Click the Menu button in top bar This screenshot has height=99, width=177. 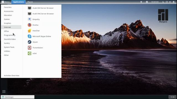pyautogui.click(x=6, y=2)
